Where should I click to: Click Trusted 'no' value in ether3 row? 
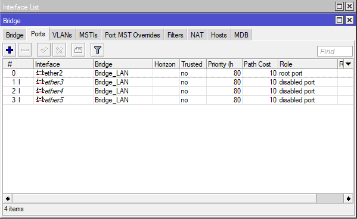point(184,82)
